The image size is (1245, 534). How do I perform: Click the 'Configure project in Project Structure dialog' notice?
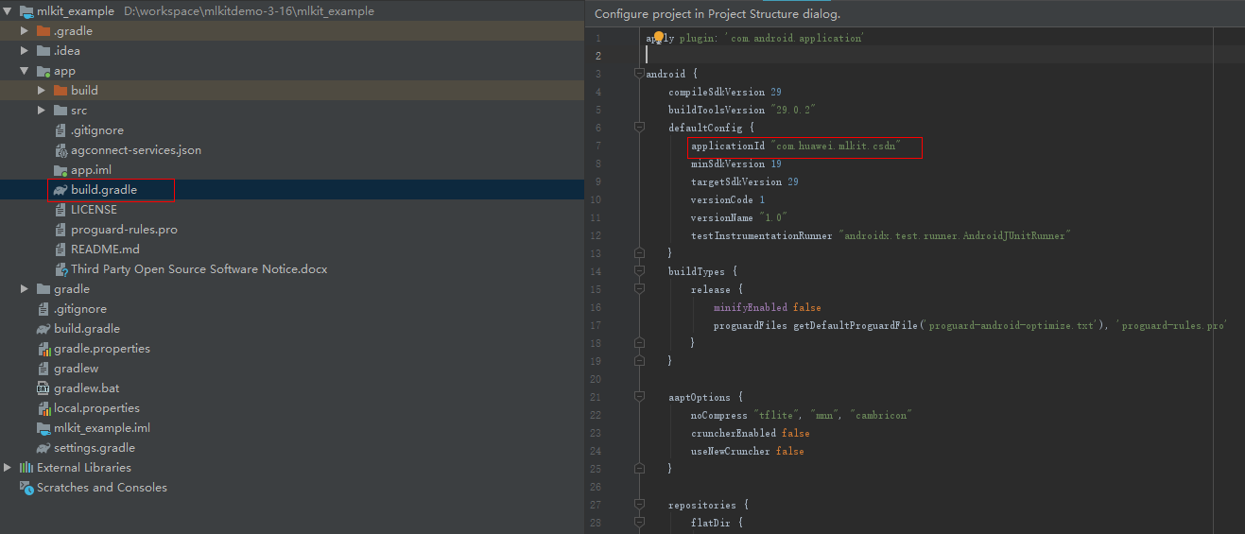tap(718, 14)
